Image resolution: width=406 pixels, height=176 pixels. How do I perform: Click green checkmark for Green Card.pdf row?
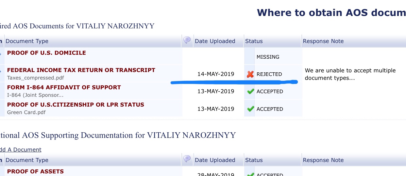250,109
